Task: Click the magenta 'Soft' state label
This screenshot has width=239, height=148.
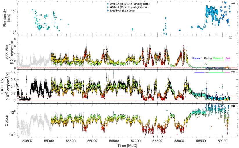Action: pyautogui.click(x=228, y=58)
